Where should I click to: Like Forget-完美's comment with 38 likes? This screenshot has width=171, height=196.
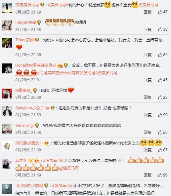tap(162, 29)
